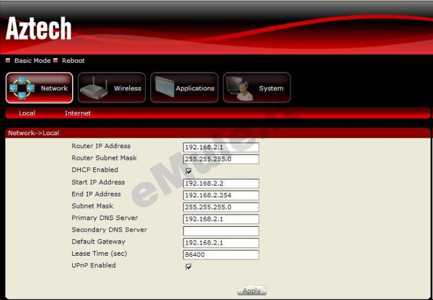Click the Applications panel icon
The width and height of the screenshot is (433, 300).
(x=165, y=87)
